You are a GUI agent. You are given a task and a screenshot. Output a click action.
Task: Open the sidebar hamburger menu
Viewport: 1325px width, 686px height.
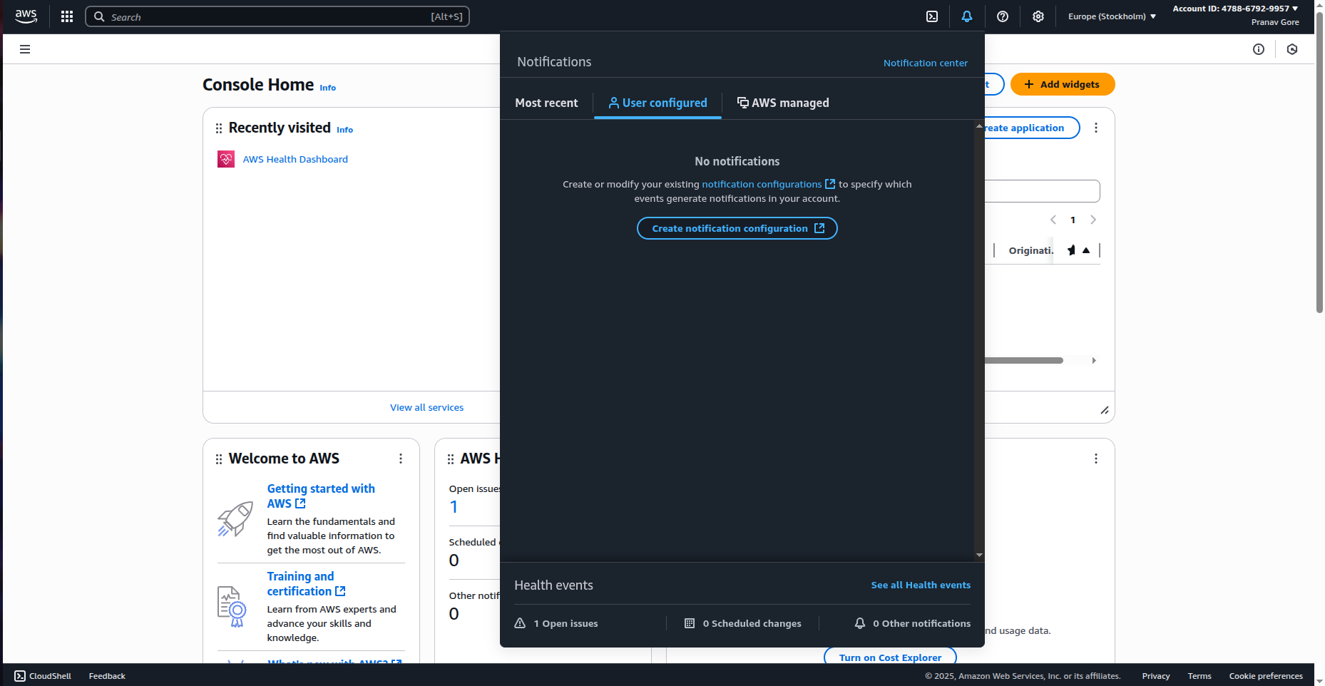click(25, 48)
